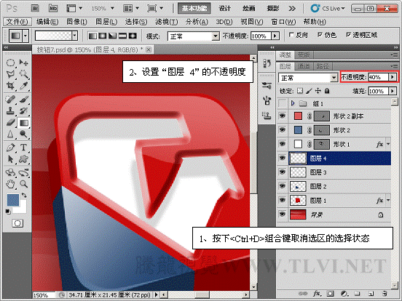Hide the 形状 1 layer
The width and height of the screenshot is (402, 301).
[283, 144]
